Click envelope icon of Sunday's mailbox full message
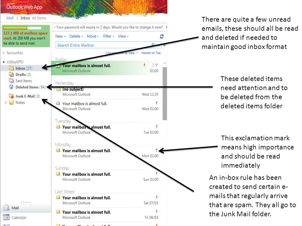This screenshot has height=226, width=302. [x=58, y=174]
